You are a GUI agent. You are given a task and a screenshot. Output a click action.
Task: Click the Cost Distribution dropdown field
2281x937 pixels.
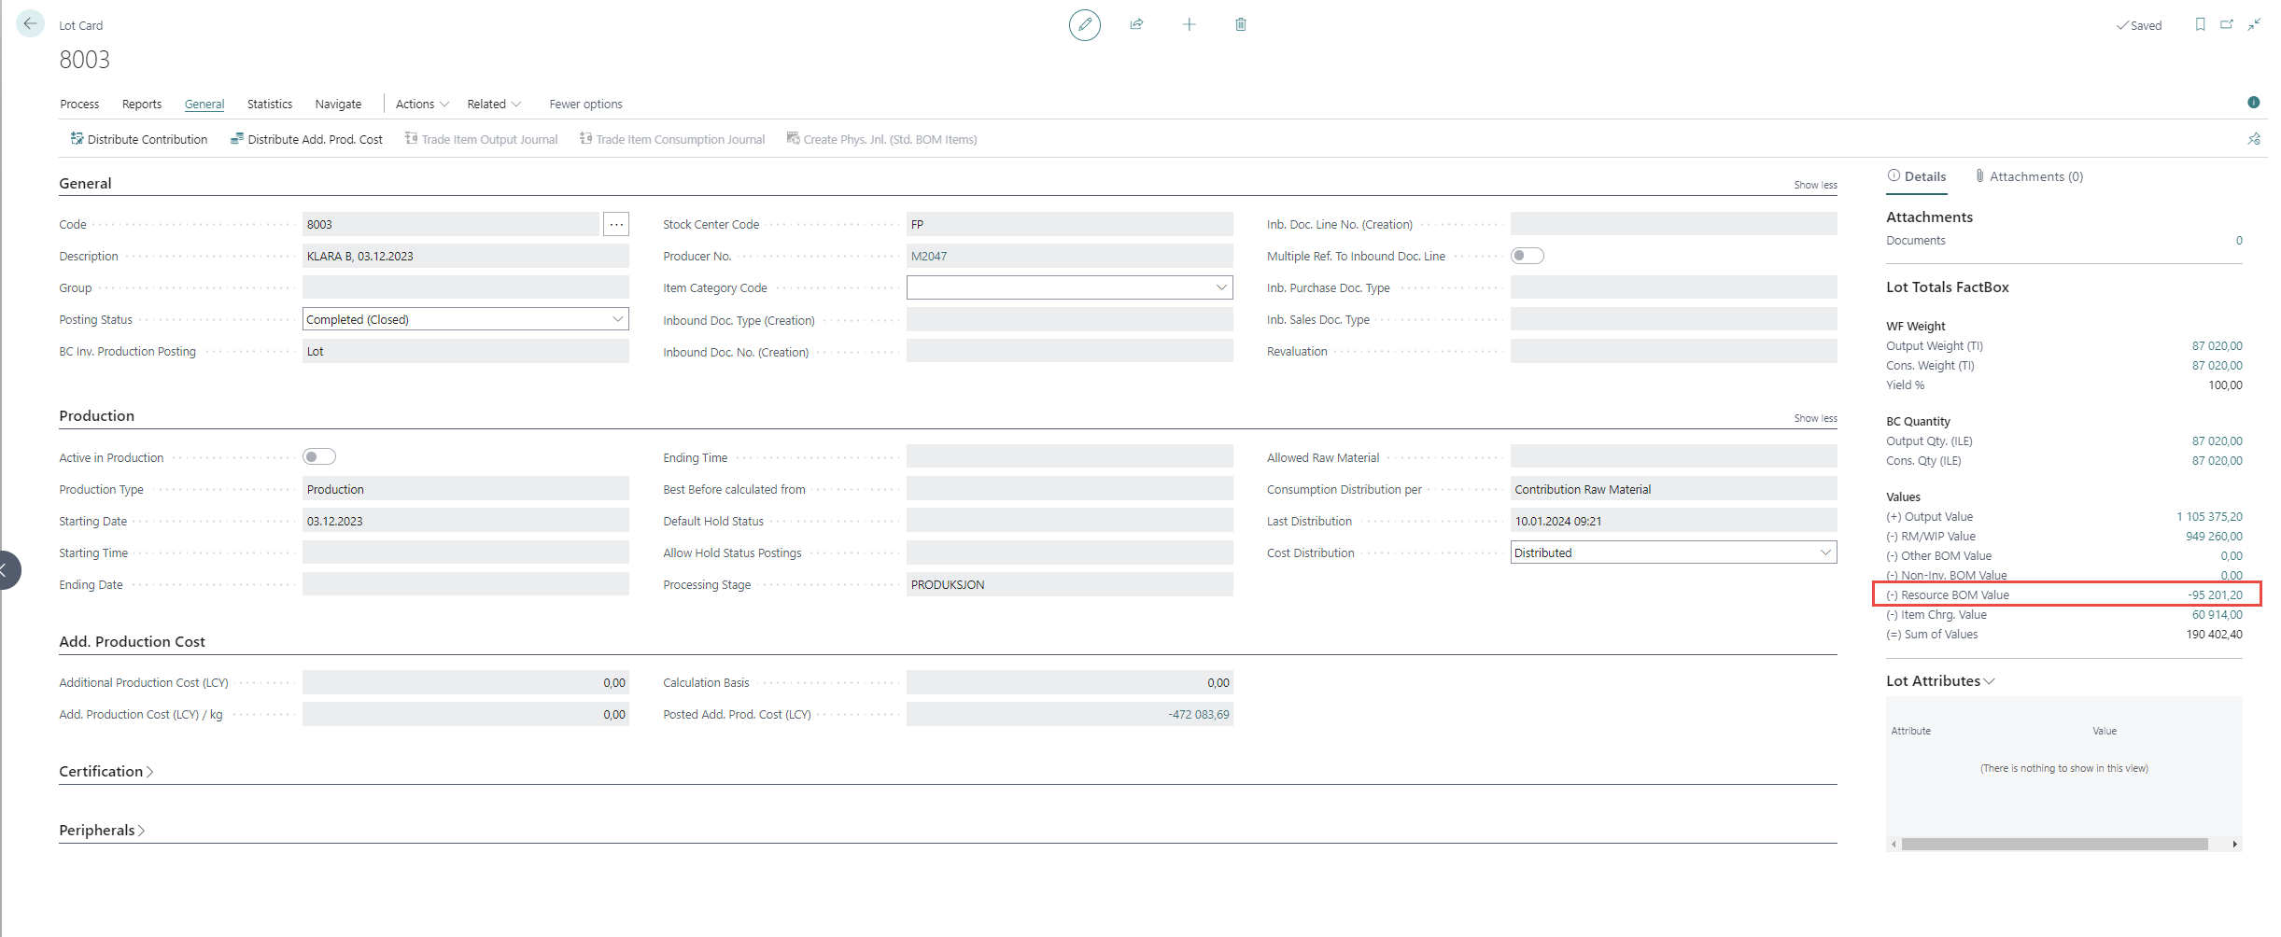click(x=1672, y=553)
